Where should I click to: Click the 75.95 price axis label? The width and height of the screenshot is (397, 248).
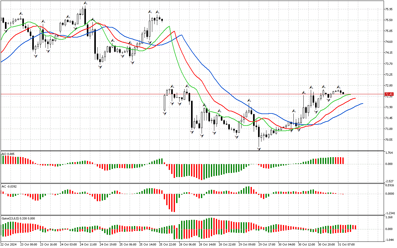click(389, 9)
